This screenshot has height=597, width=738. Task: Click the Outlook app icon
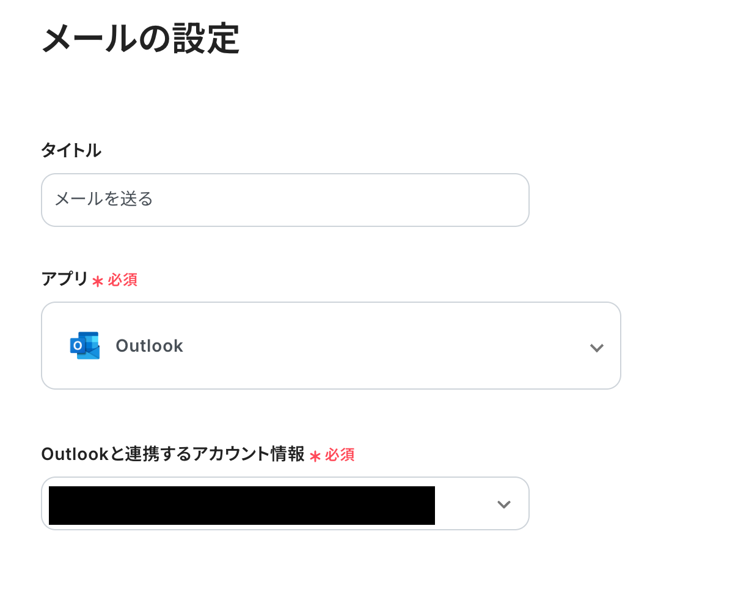84,346
